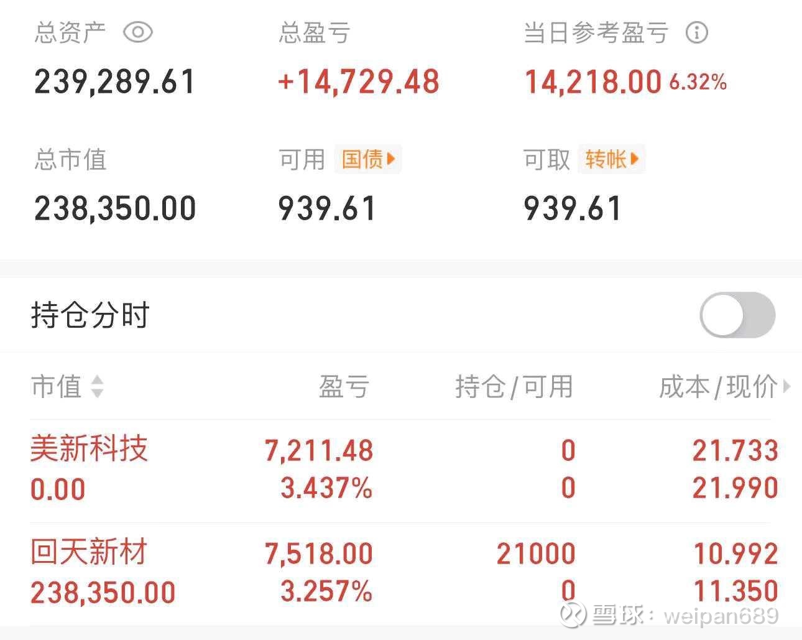Image resolution: width=802 pixels, height=640 pixels.
Task: Open the 国债 shortcut button
Action: point(368,159)
